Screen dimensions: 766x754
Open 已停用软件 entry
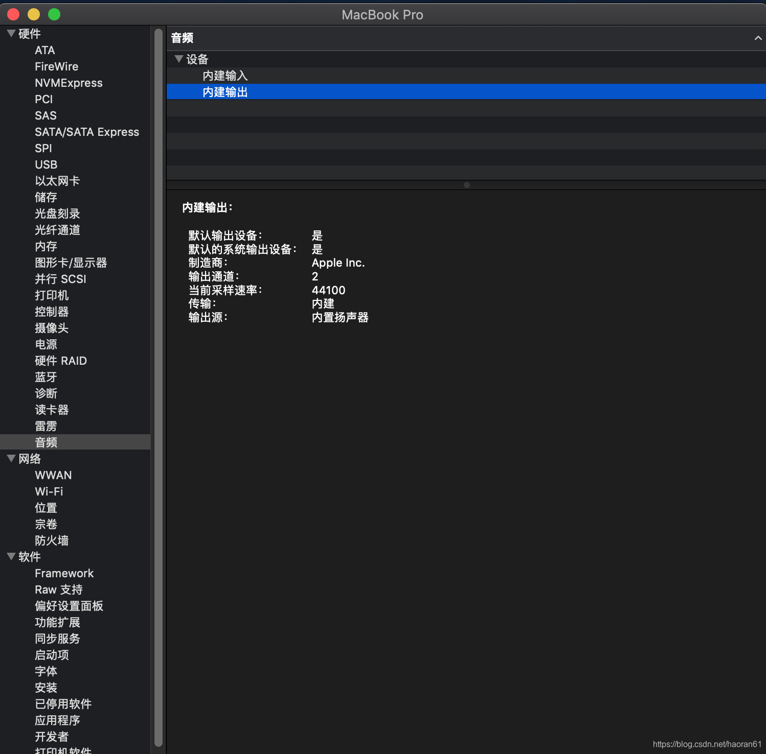pos(63,704)
